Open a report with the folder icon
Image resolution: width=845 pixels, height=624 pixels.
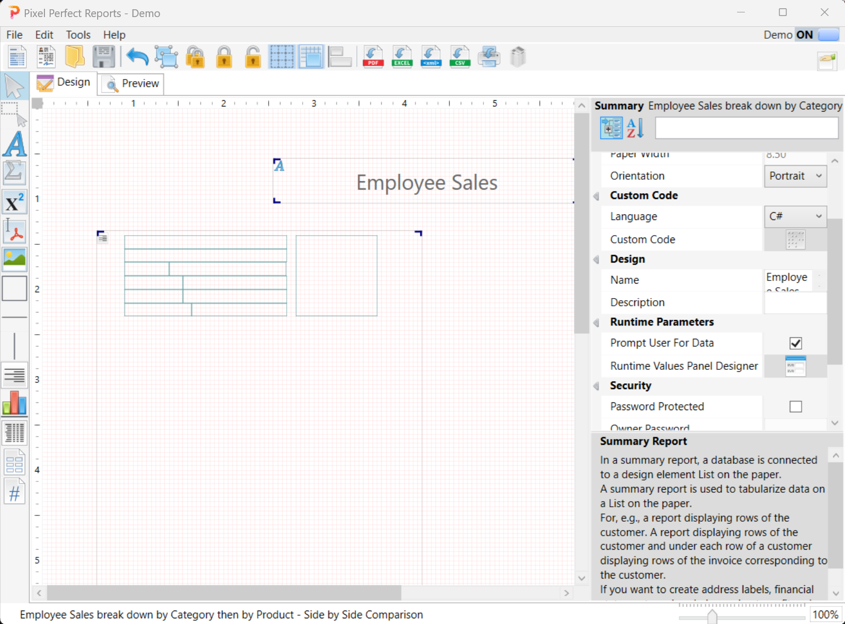click(74, 57)
